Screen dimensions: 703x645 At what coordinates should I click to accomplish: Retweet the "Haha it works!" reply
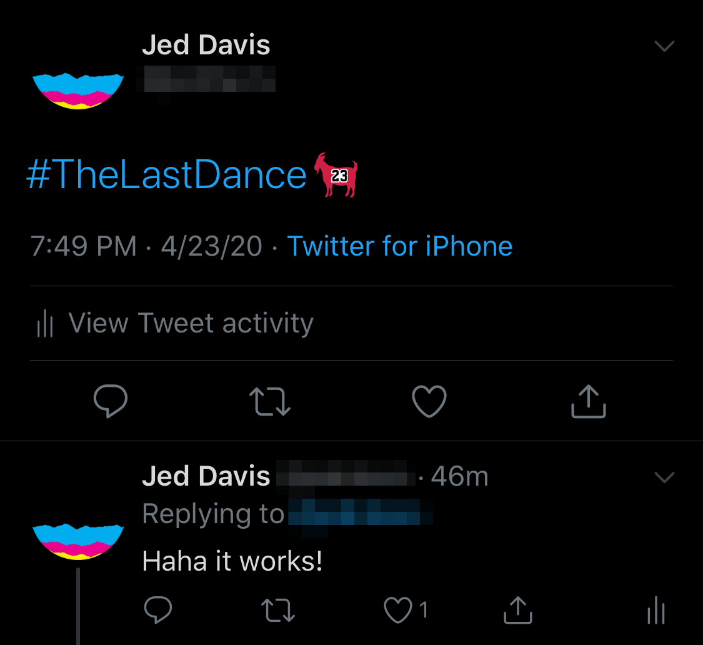click(x=278, y=609)
